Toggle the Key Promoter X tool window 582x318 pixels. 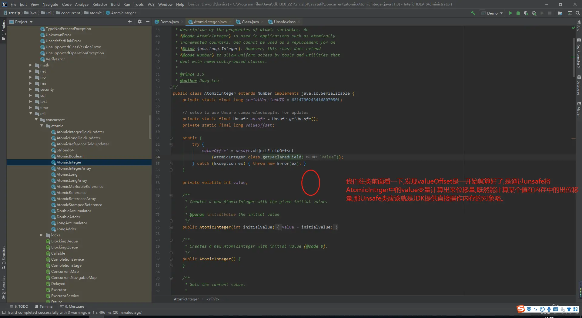(x=579, y=53)
